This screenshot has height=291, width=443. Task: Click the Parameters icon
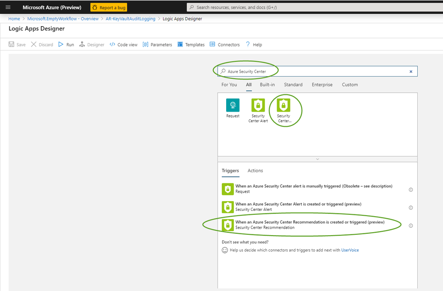coord(145,44)
